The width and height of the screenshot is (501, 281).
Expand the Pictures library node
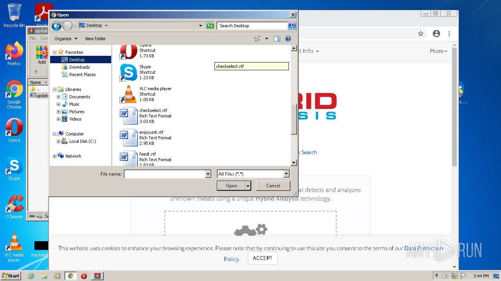click(x=59, y=112)
